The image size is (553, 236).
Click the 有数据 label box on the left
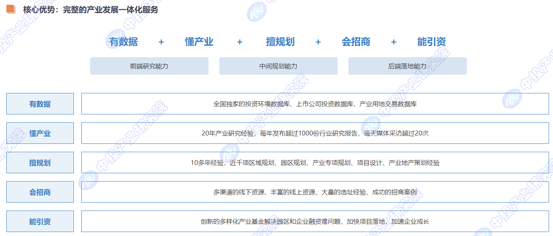tap(40, 104)
